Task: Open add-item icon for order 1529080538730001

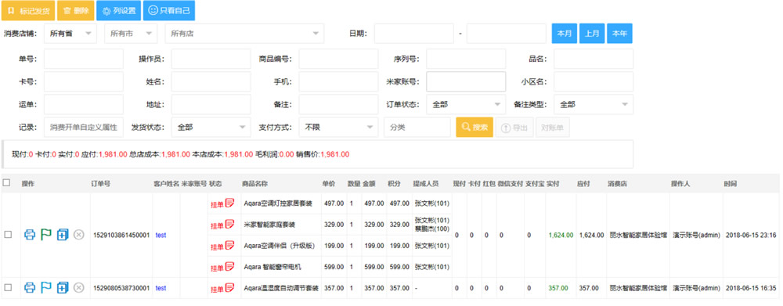Action: click(63, 288)
